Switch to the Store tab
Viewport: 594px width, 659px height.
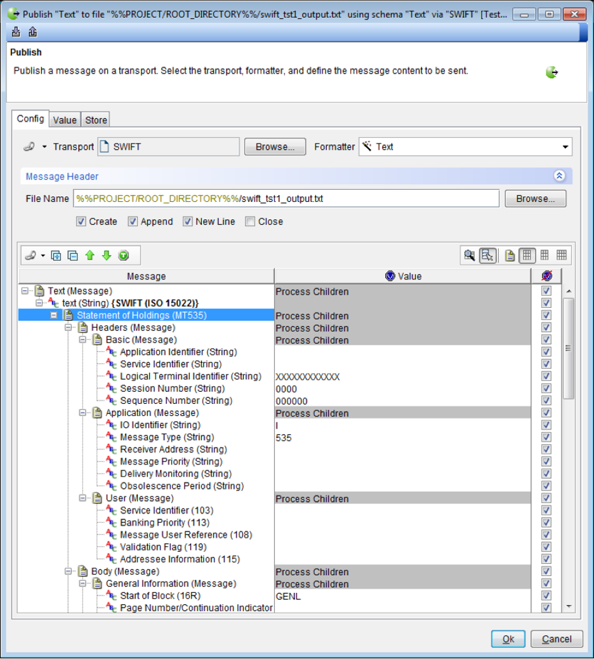click(x=96, y=120)
